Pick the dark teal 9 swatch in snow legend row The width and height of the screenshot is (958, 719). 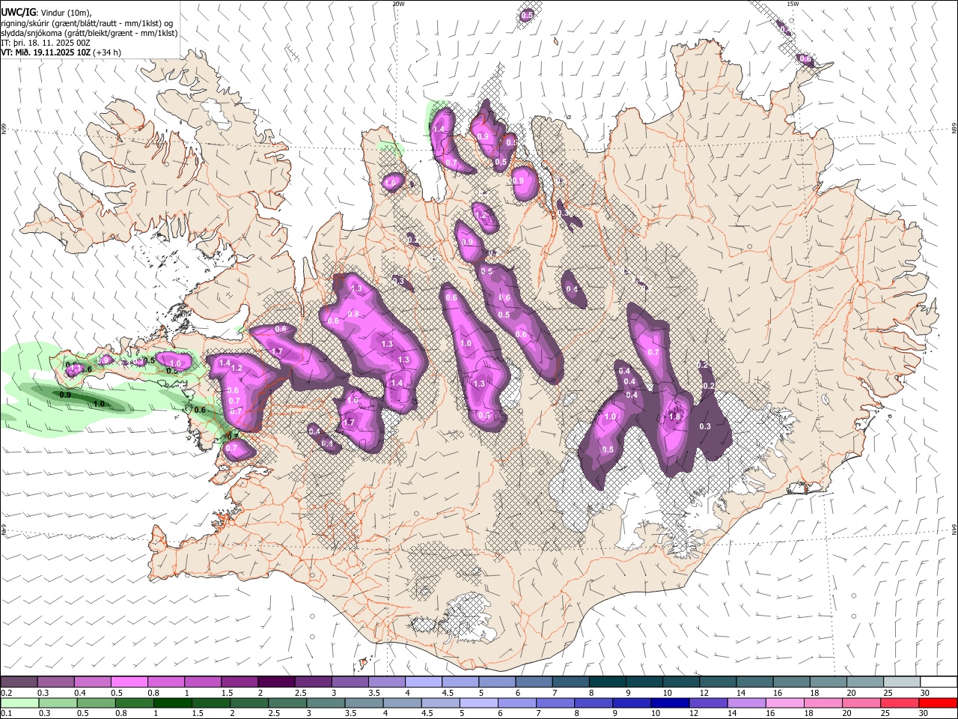[x=644, y=682]
